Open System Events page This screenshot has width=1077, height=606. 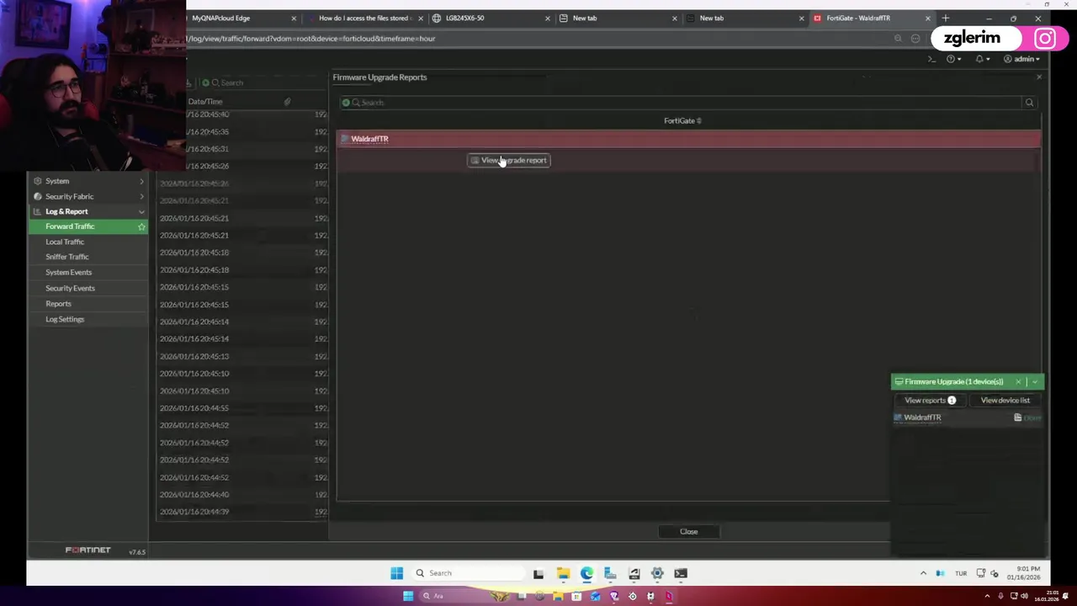68,272
